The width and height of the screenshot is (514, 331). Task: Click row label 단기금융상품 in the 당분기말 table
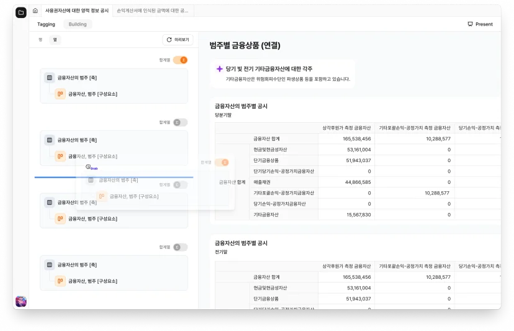266,160
